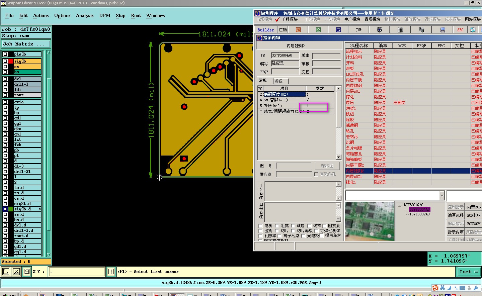Click the PCB board photo thumbnail
Image resolution: width=482 pixels, height=296 pixels.
pyautogui.click(x=370, y=221)
